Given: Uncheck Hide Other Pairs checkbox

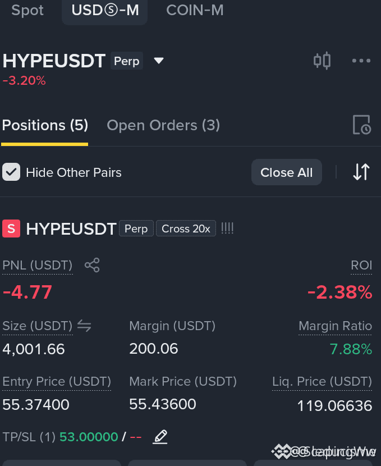Looking at the screenshot, I should coord(11,172).
